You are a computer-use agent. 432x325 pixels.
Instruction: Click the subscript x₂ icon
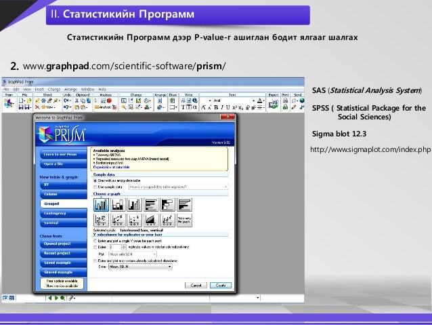click(241, 107)
